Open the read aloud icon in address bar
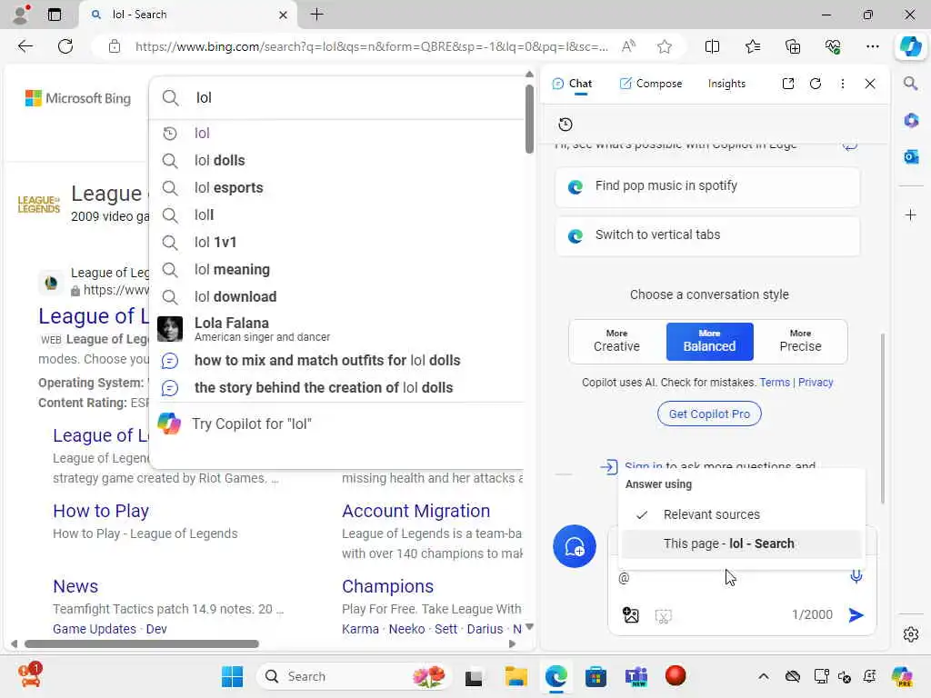This screenshot has height=698, width=931. (628, 46)
